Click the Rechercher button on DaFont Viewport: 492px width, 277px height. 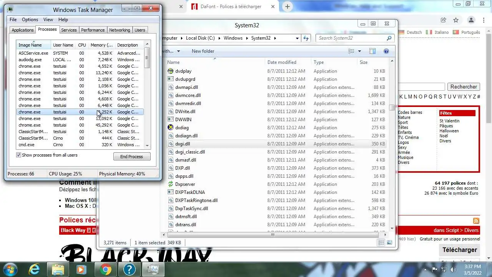464,87
